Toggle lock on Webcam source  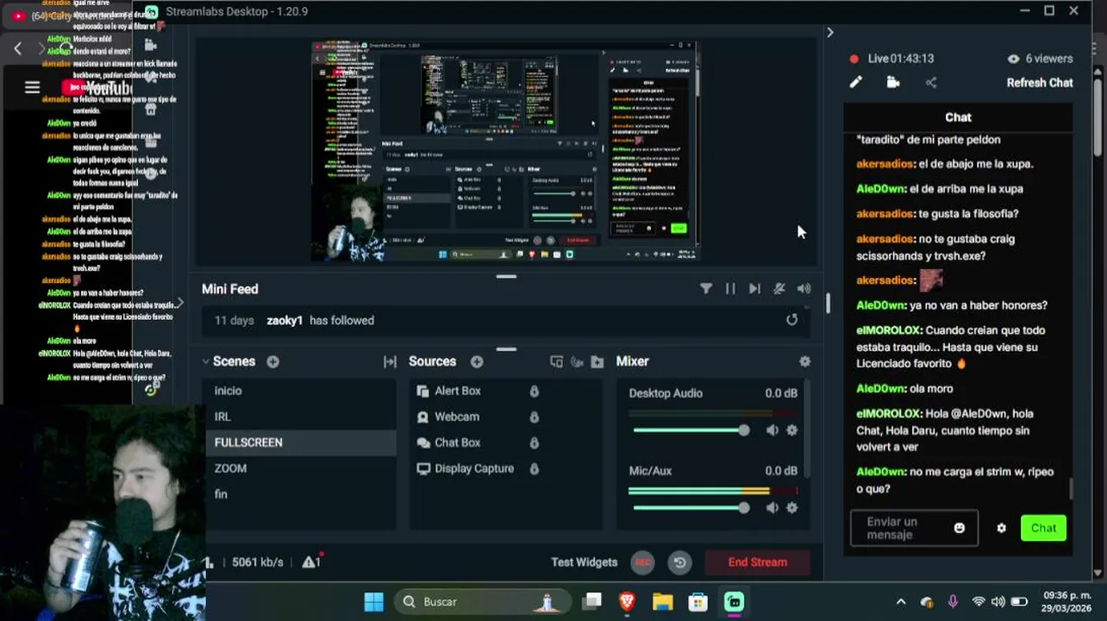click(534, 417)
